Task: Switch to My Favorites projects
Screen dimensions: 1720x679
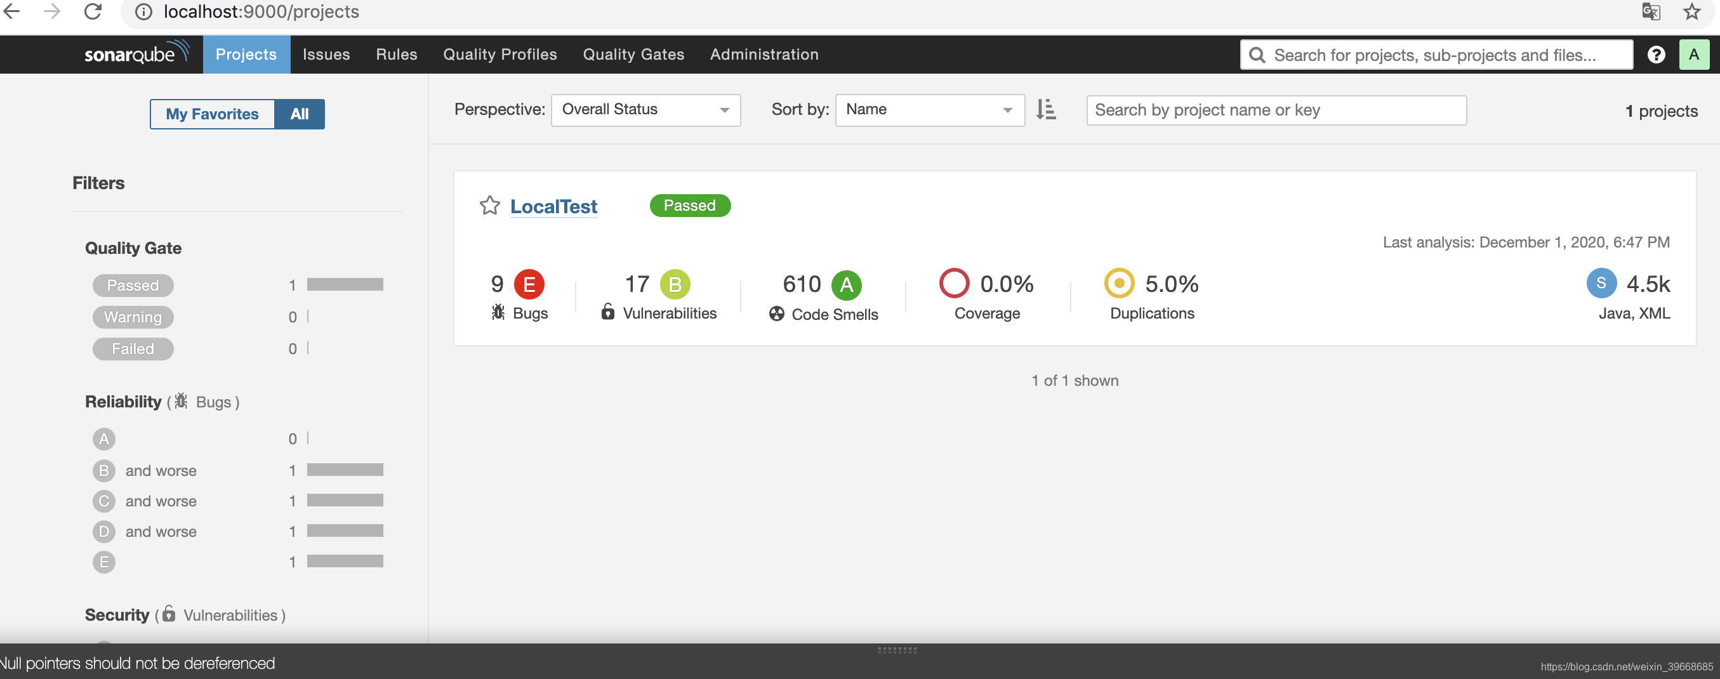Action: coord(211,114)
